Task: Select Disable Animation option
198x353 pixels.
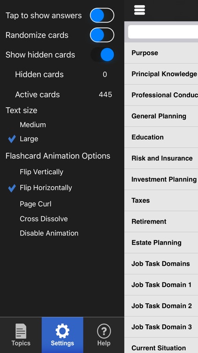Action: 49,233
